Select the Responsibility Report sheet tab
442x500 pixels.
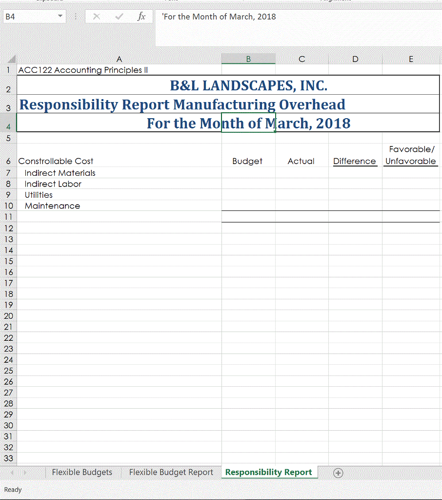(269, 472)
